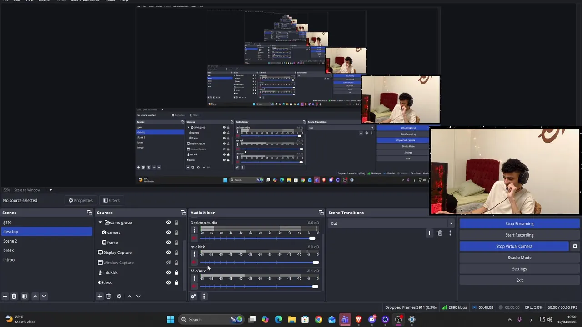Open Windows Start menu
582x327 pixels.
pos(171,319)
